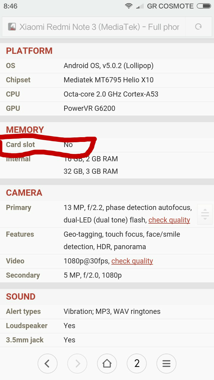The height and width of the screenshot is (380, 214).
Task: Select the PLATFORM section header
Action: [x=29, y=51]
